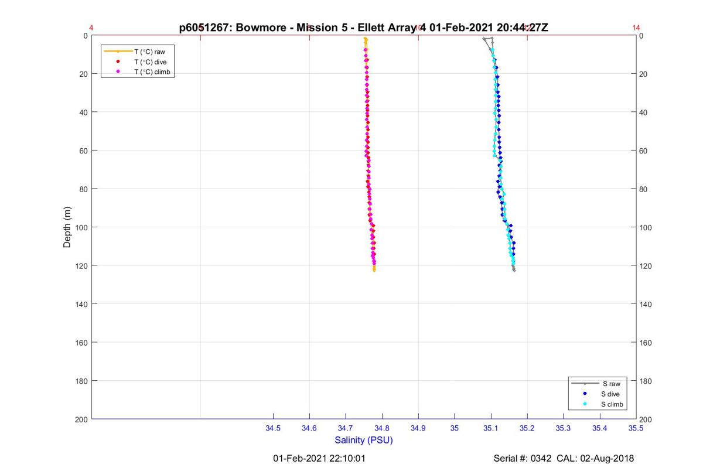Click the plot title mentioning Bowmore Mission 5
703x471 pixels.
pyautogui.click(x=364, y=28)
